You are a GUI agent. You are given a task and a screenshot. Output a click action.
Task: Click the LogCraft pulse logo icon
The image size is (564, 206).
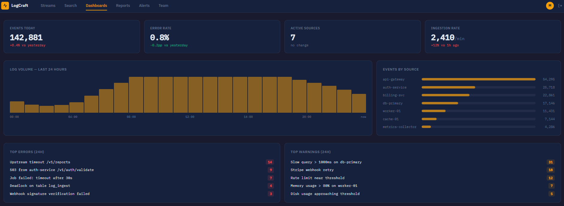(5, 5)
